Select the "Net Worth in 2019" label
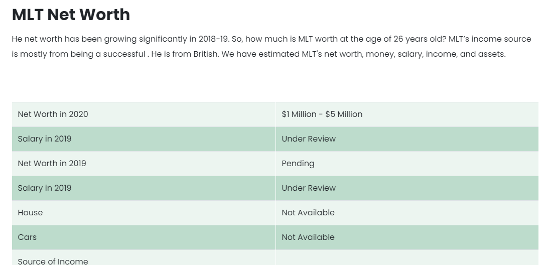This screenshot has width=547, height=265. [52, 164]
